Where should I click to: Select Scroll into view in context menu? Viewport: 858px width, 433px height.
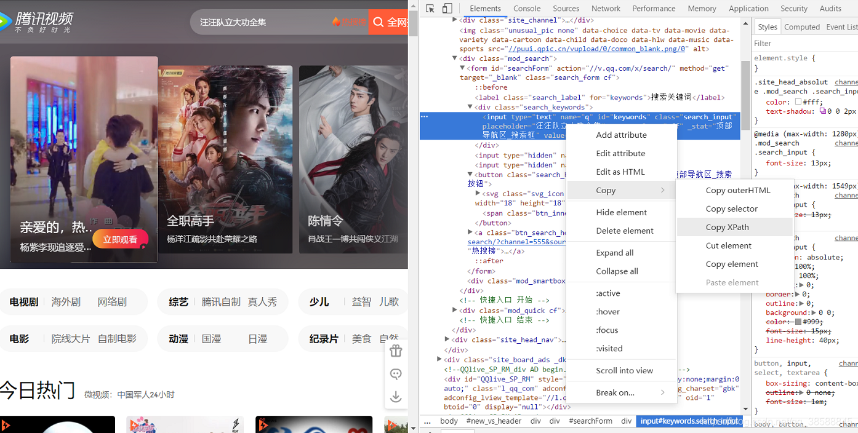pyautogui.click(x=621, y=370)
